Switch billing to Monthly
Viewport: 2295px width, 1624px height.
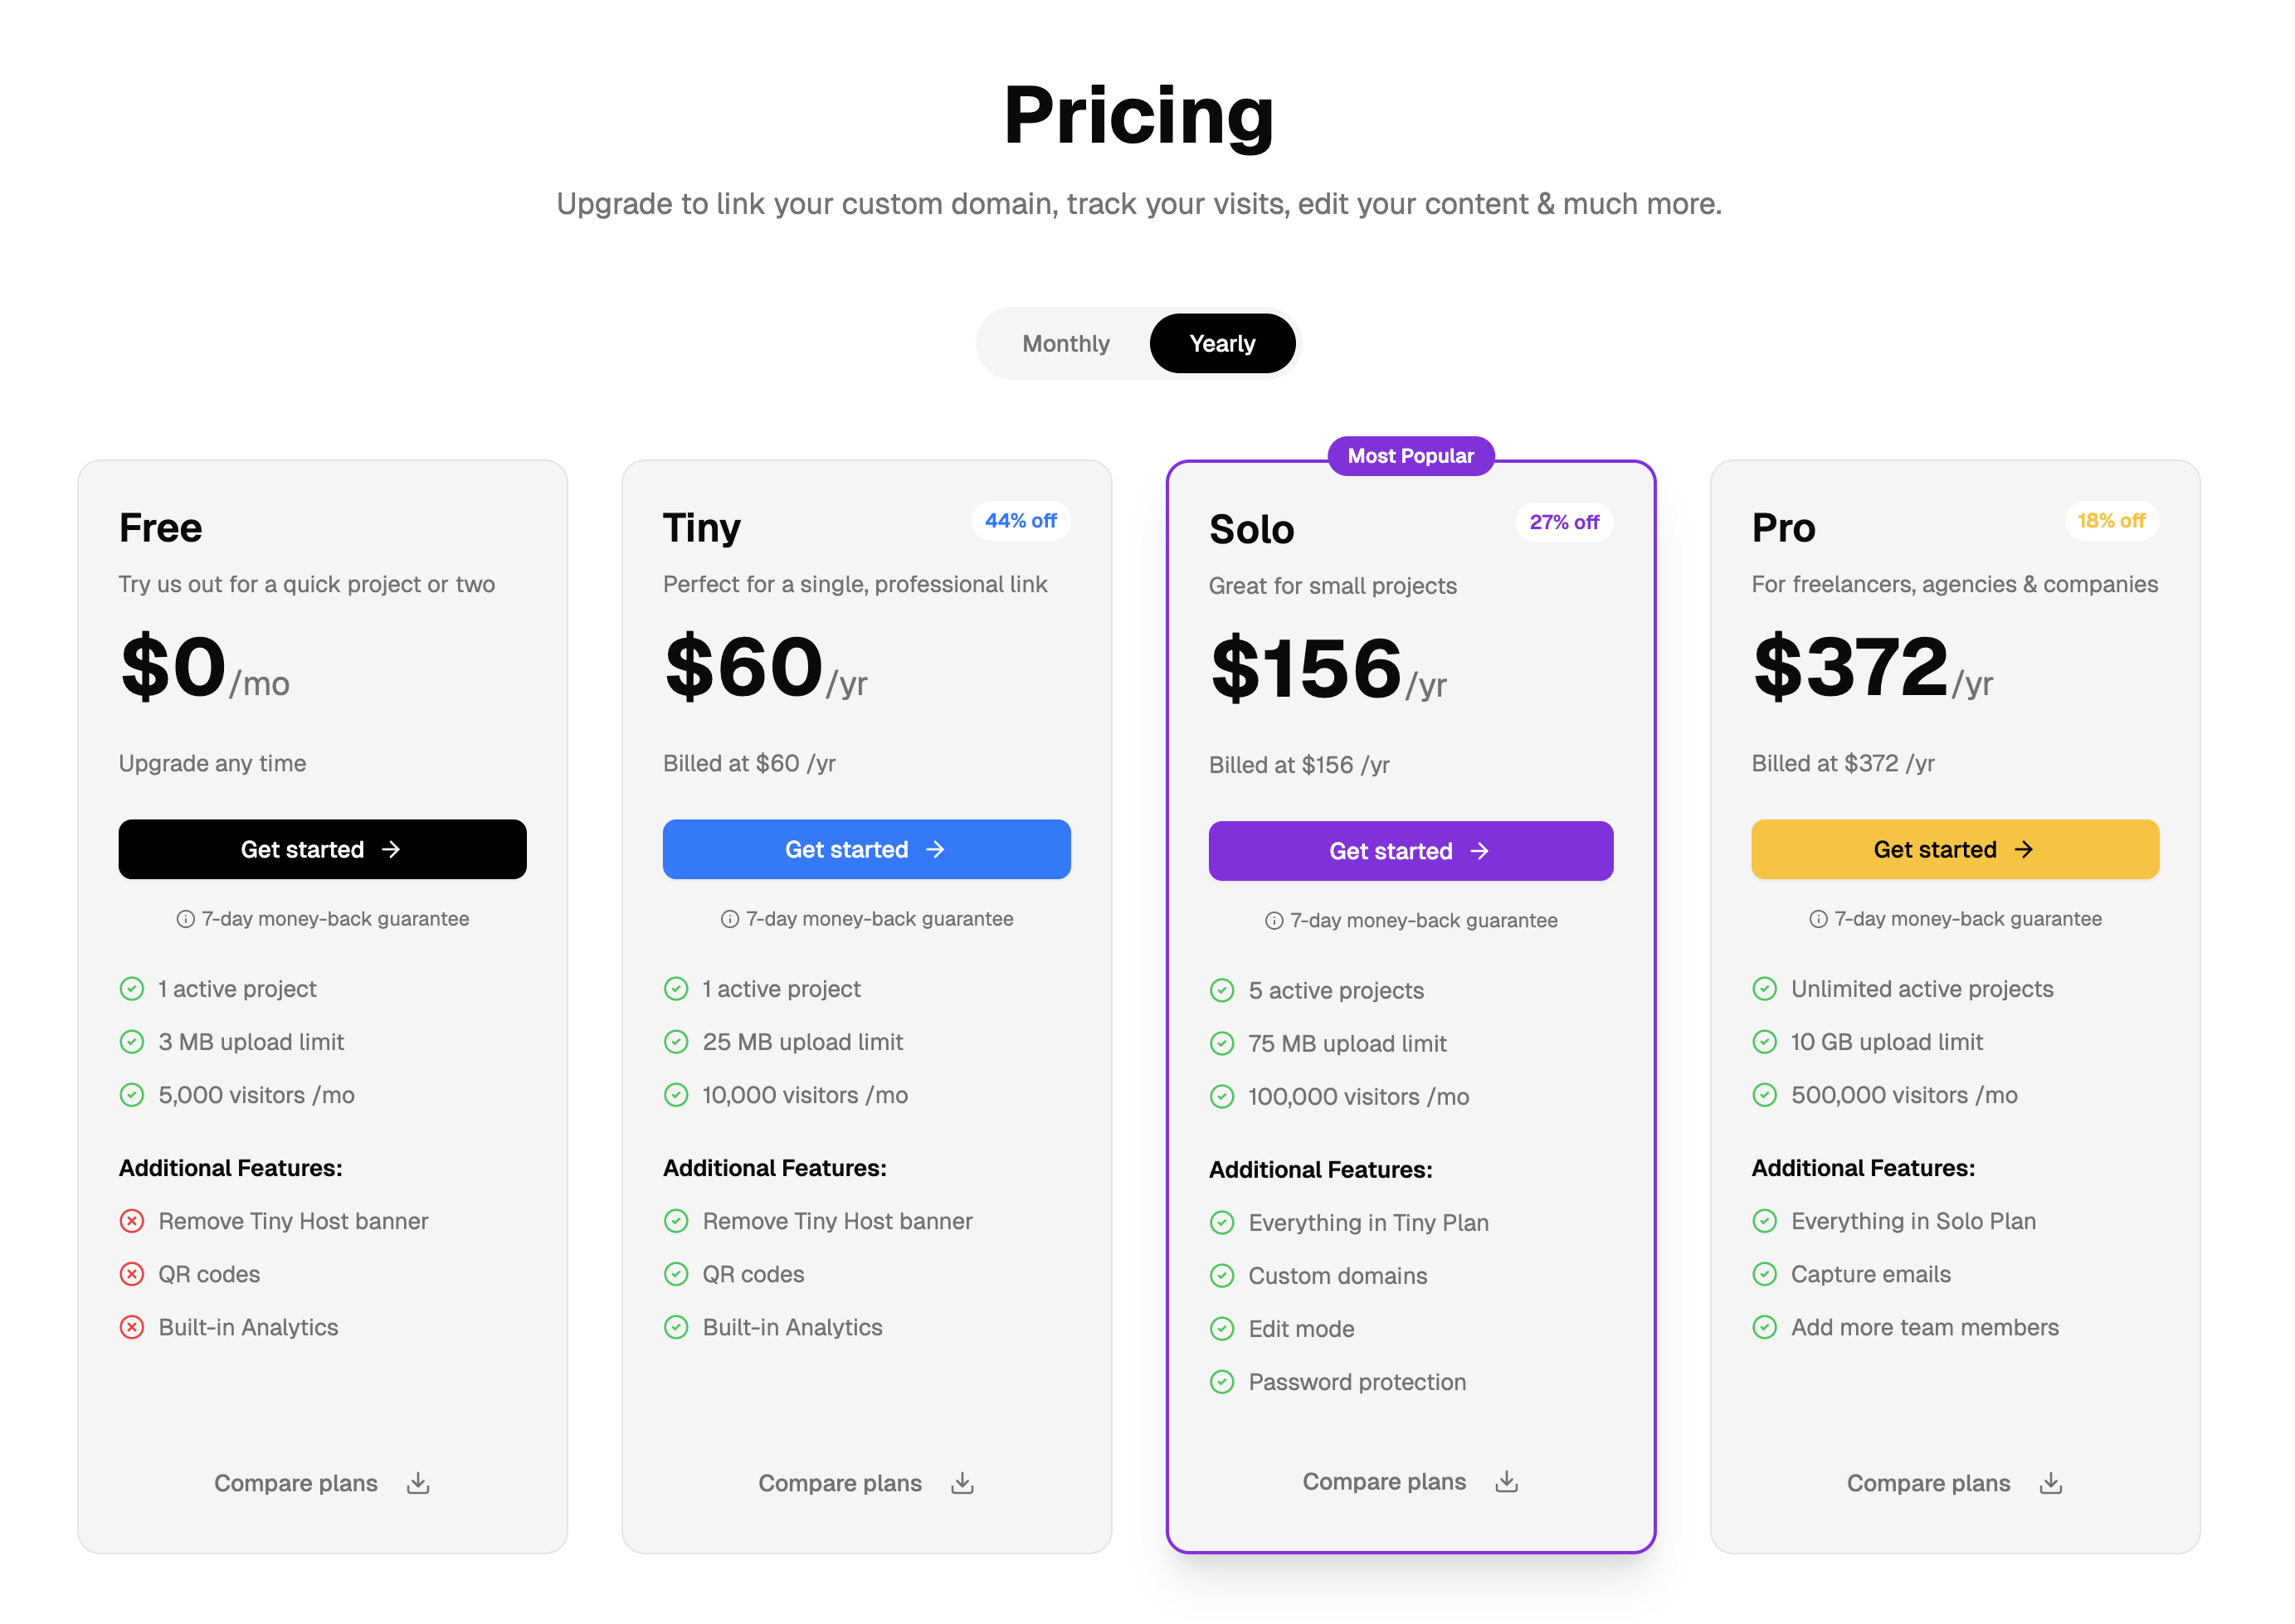(1065, 343)
